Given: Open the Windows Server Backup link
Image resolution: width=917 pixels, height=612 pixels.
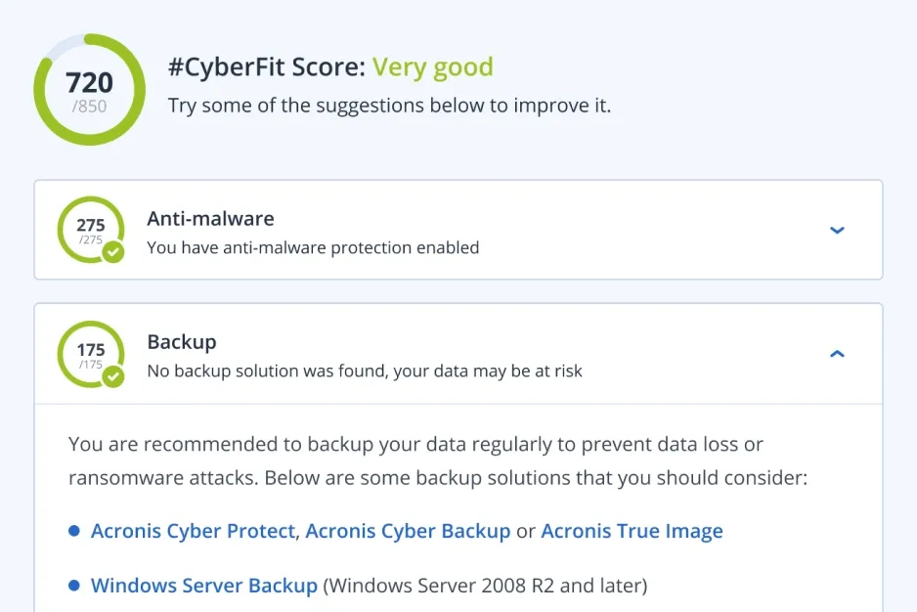Looking at the screenshot, I should tap(203, 586).
